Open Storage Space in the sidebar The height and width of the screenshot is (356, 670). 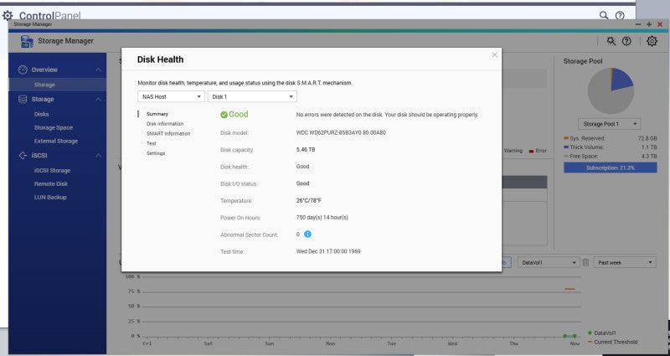click(x=54, y=127)
